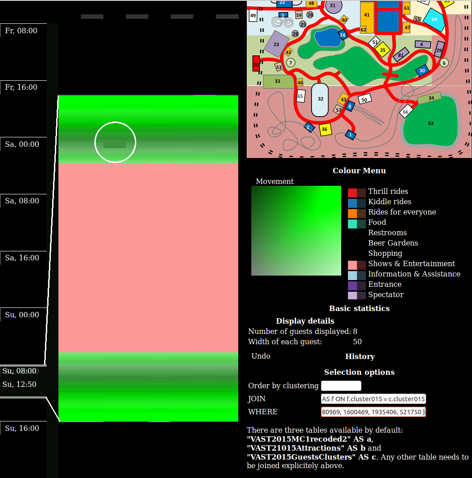Click the white circle marker in the heatmap

tap(115, 142)
